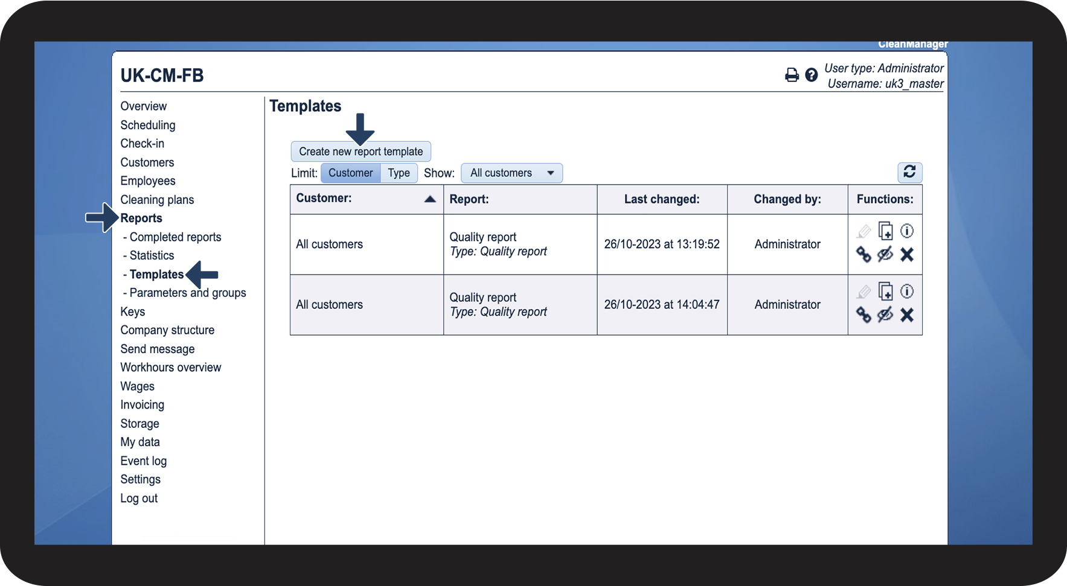Choose Send message from the menu

coord(158,349)
